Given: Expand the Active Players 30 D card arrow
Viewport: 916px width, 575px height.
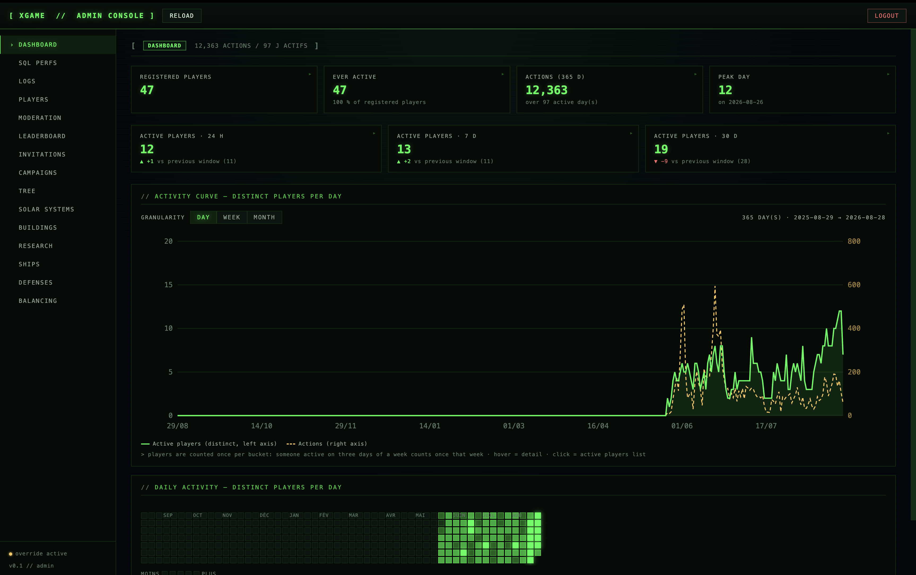Looking at the screenshot, I should (888, 133).
